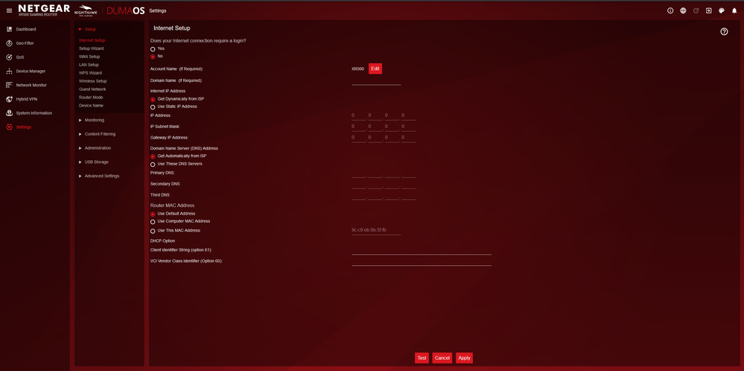Open Wireless Setup submenu item
This screenshot has width=744, height=371.
(93, 81)
